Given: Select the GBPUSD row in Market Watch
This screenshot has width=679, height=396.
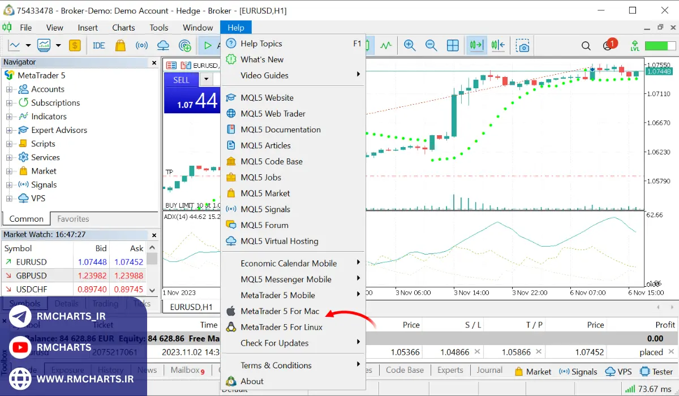Looking at the screenshot, I should [35, 275].
